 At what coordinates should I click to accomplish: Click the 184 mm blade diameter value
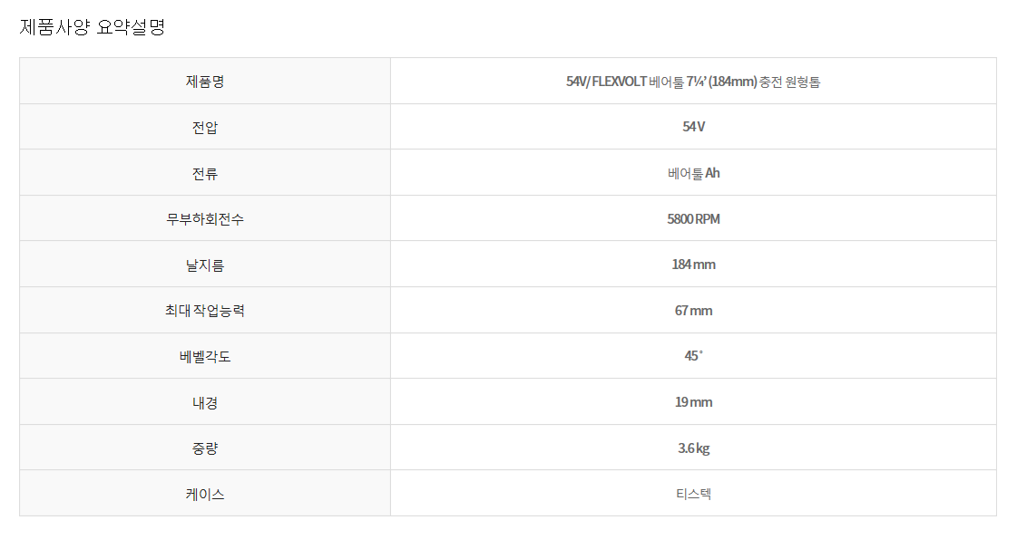coord(693,265)
